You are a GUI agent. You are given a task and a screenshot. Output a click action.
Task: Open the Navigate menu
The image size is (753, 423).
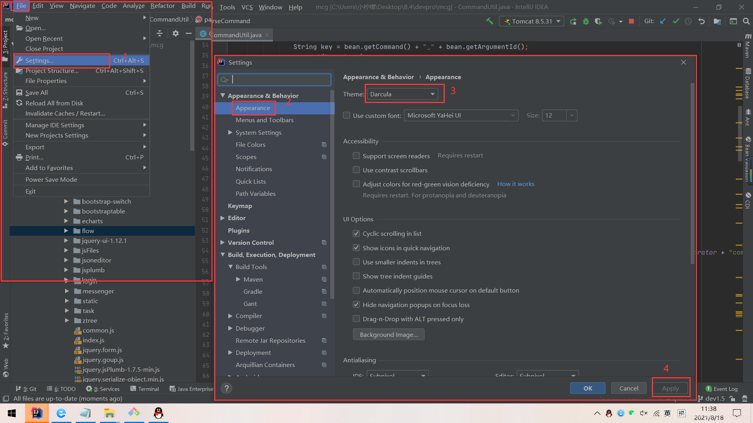(x=82, y=6)
